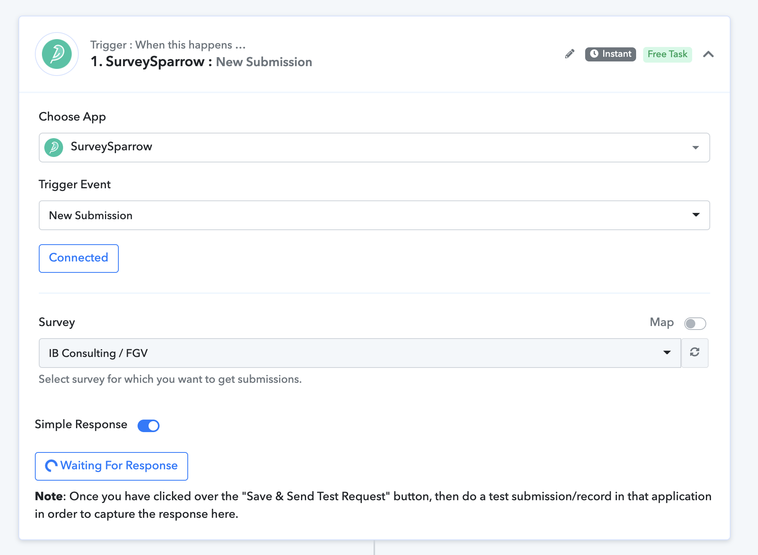758x555 pixels.
Task: Click the pencil edit icon
Action: [569, 54]
